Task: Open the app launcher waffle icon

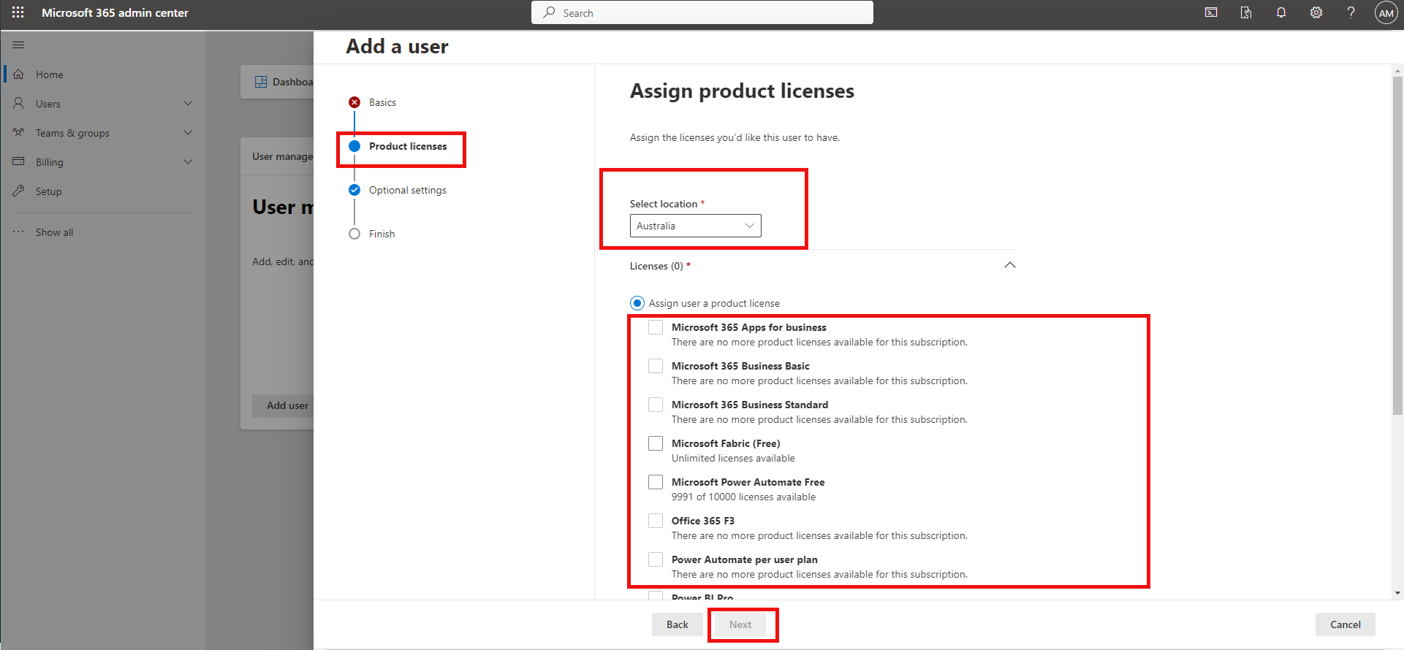Action: [18, 12]
